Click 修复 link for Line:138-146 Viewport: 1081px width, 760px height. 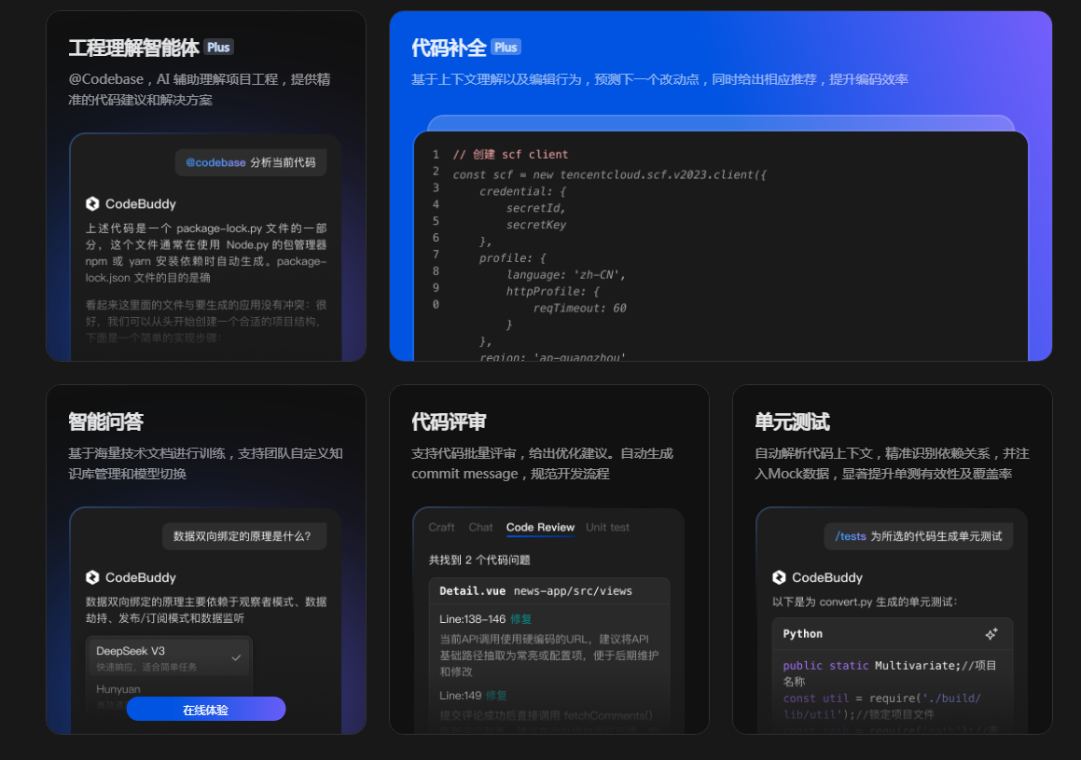(x=520, y=619)
